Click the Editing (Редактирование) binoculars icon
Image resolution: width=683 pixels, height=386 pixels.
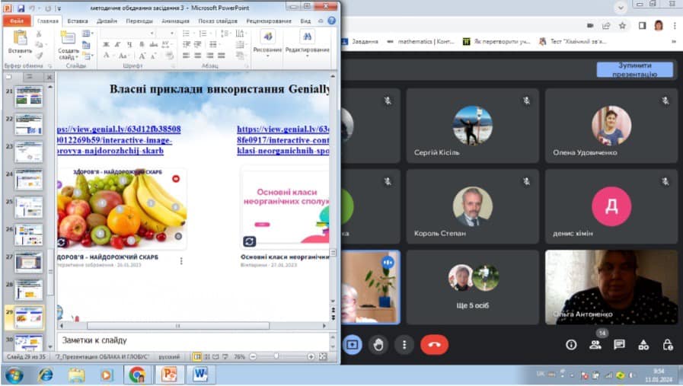[x=307, y=37]
